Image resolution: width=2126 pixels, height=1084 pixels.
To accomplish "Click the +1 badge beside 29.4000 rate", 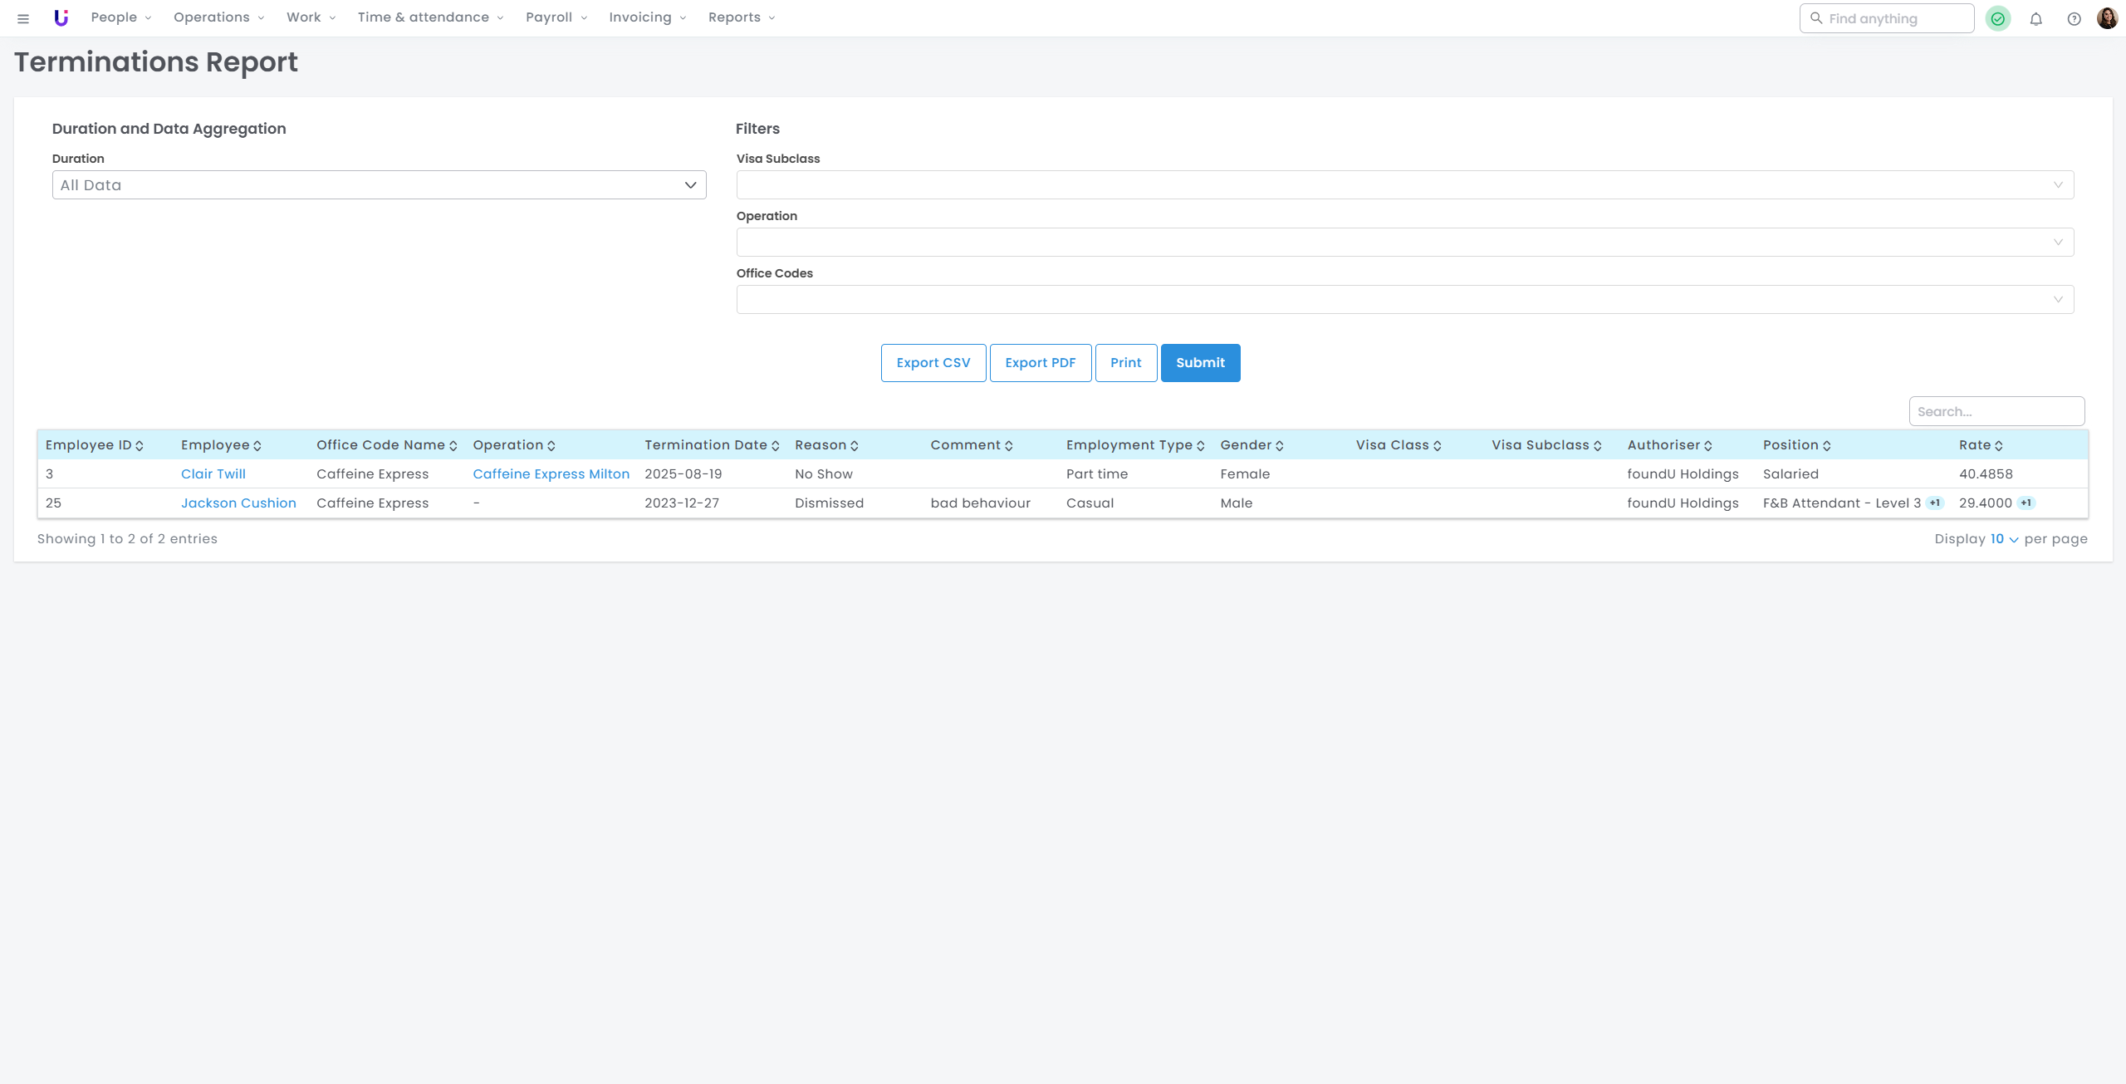I will (x=2026, y=503).
